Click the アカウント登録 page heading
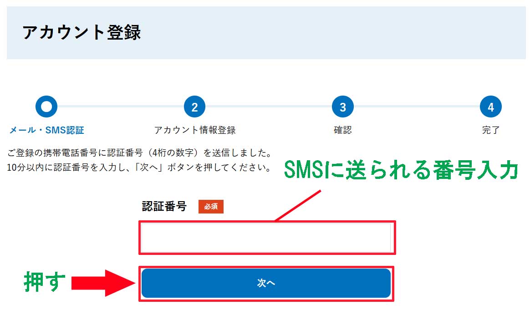Screen dimensions: 530x310 (x=82, y=32)
